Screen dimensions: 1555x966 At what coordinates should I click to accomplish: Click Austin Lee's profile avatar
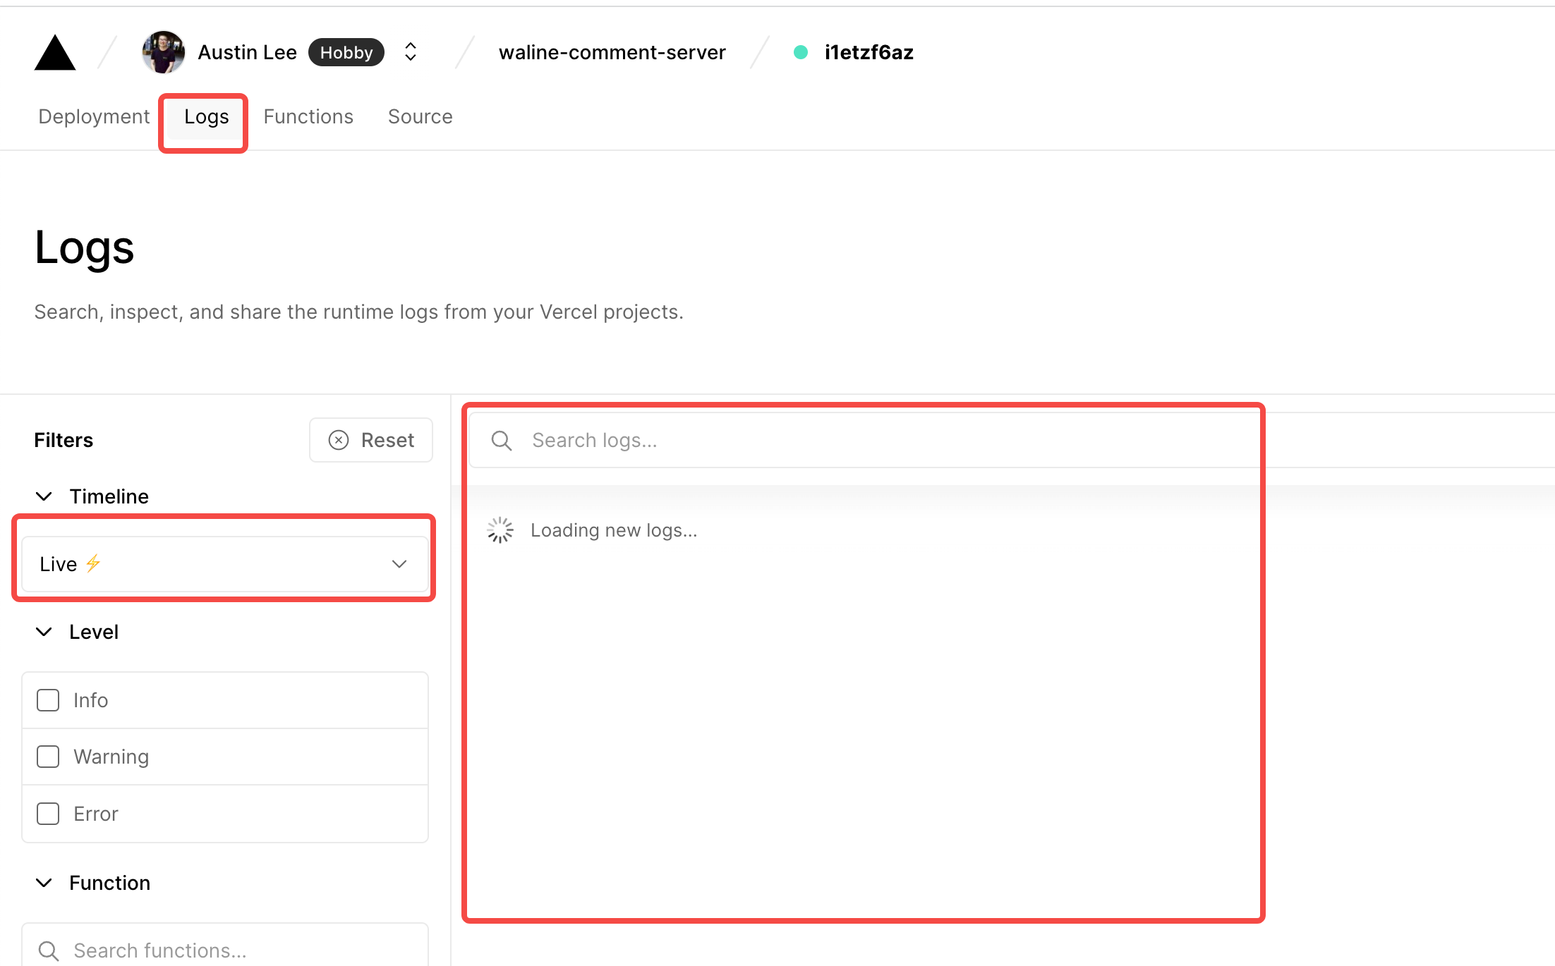162,51
